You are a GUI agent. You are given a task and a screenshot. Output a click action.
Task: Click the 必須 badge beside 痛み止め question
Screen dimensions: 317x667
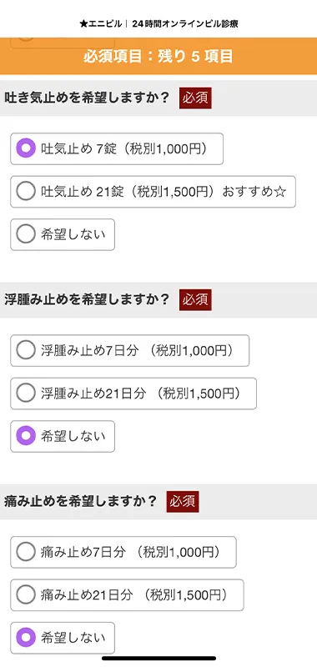coord(183,502)
